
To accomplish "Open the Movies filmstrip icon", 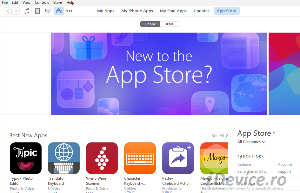I will coord(38,11).
